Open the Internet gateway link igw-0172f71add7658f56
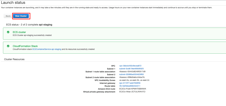 (x=130, y=83)
